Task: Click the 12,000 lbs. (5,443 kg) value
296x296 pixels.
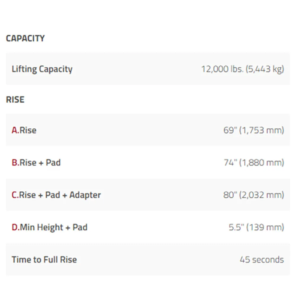Action: tap(243, 69)
